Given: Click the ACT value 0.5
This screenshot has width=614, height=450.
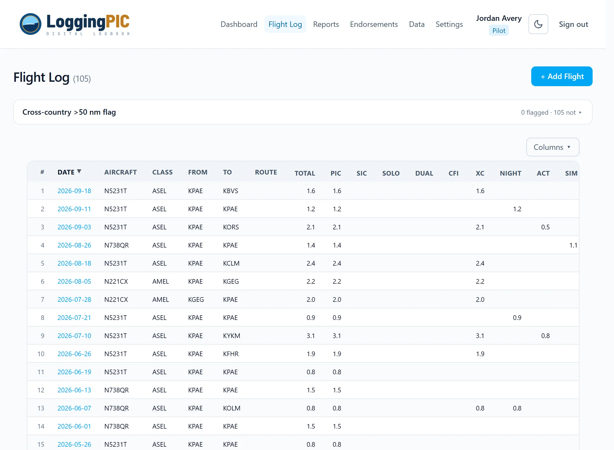Looking at the screenshot, I should [545, 227].
